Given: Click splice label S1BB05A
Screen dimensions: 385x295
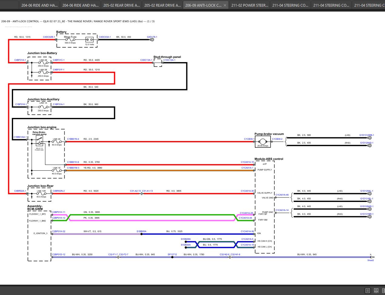Looking at the screenshot, I should (x=141, y=231).
